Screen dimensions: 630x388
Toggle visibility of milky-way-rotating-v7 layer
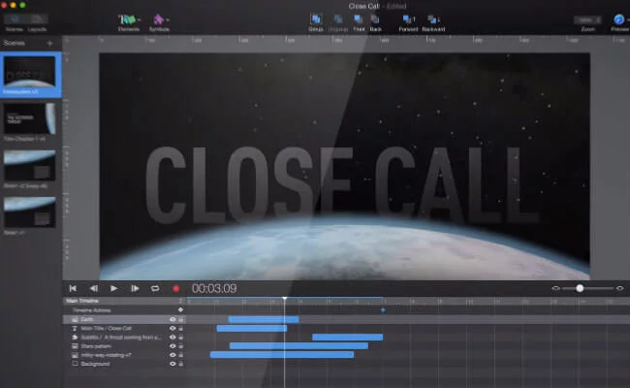pos(173,355)
